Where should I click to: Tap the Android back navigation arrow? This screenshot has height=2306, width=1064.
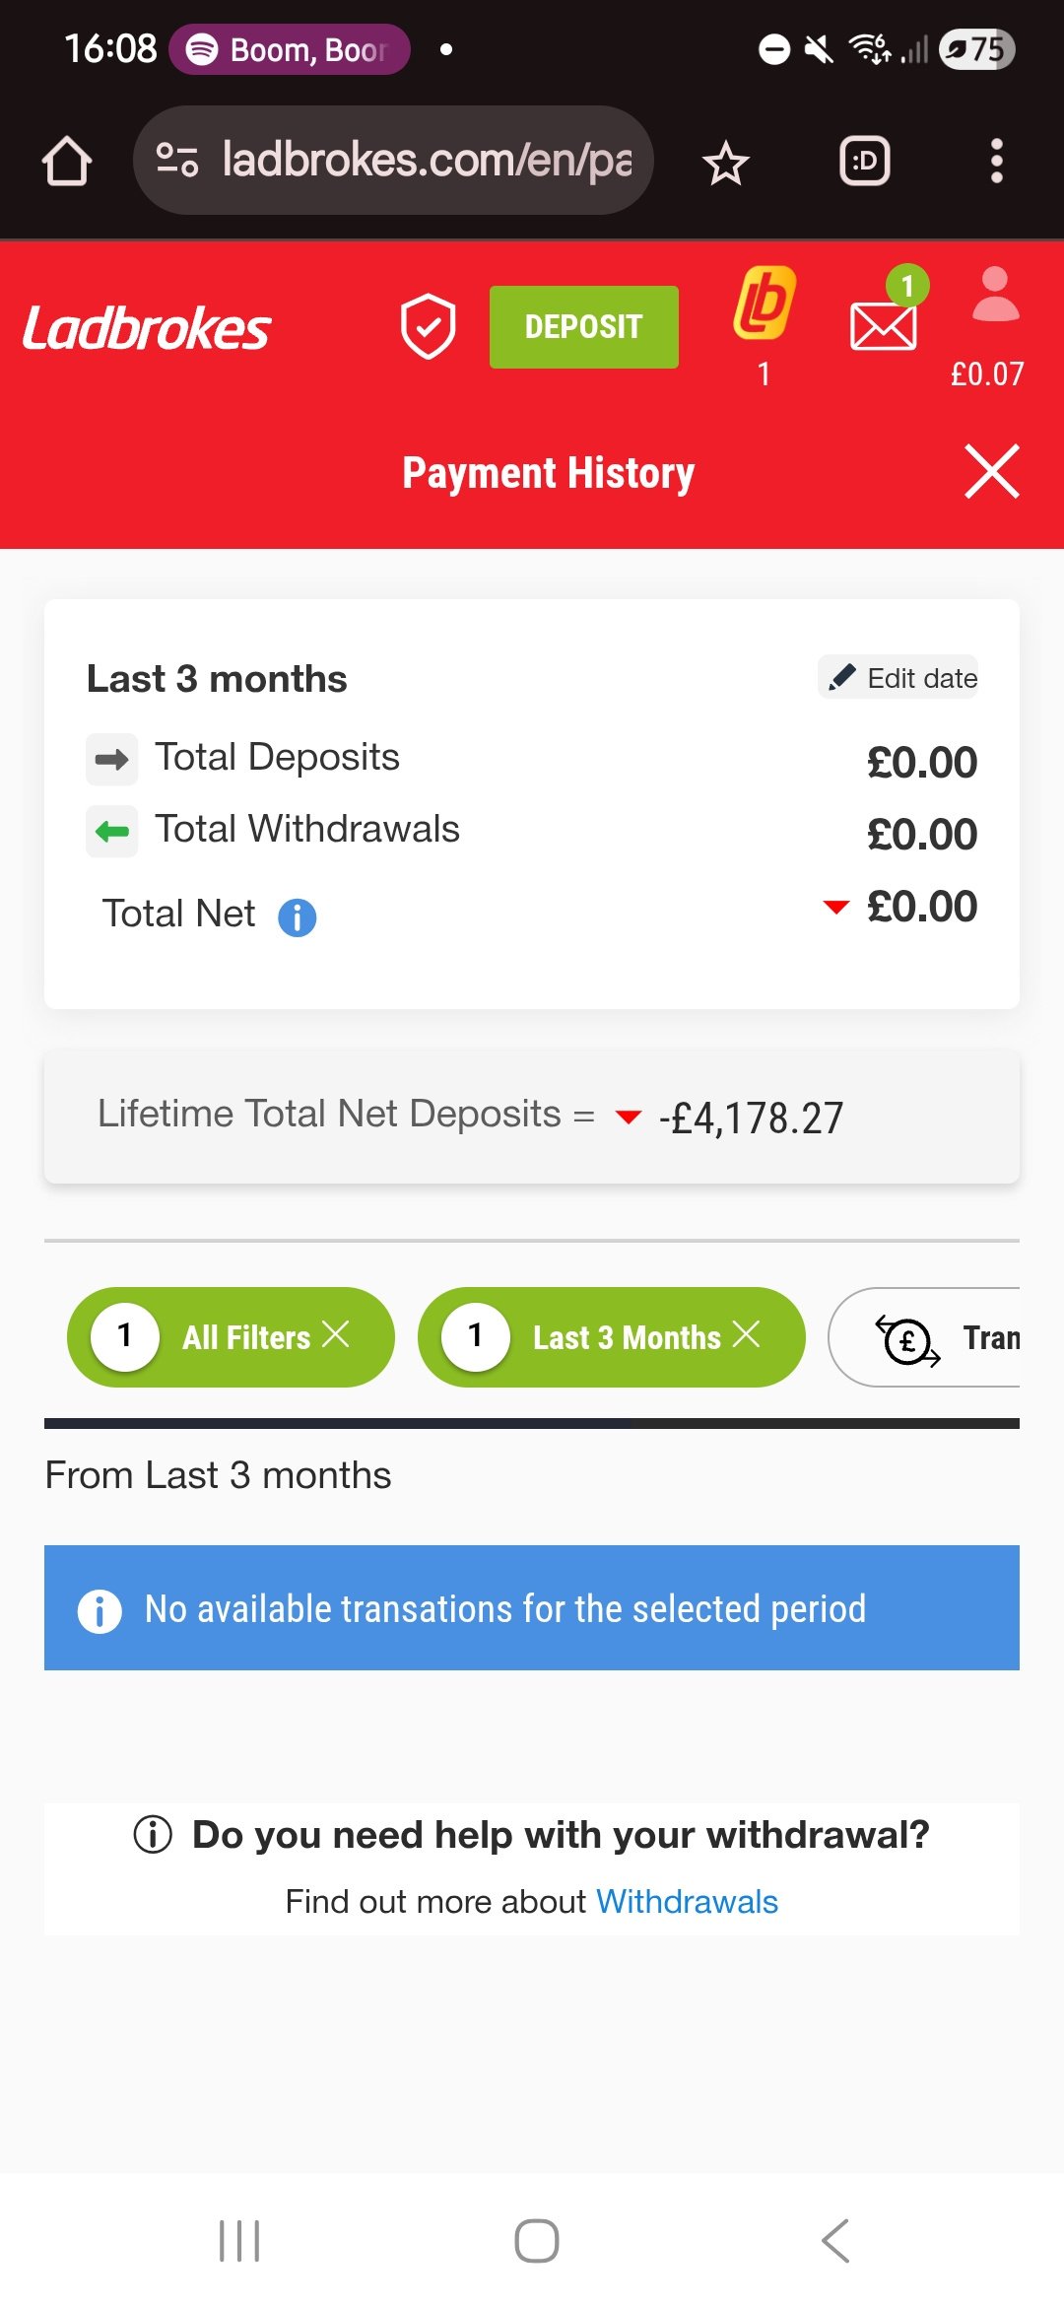click(835, 2241)
